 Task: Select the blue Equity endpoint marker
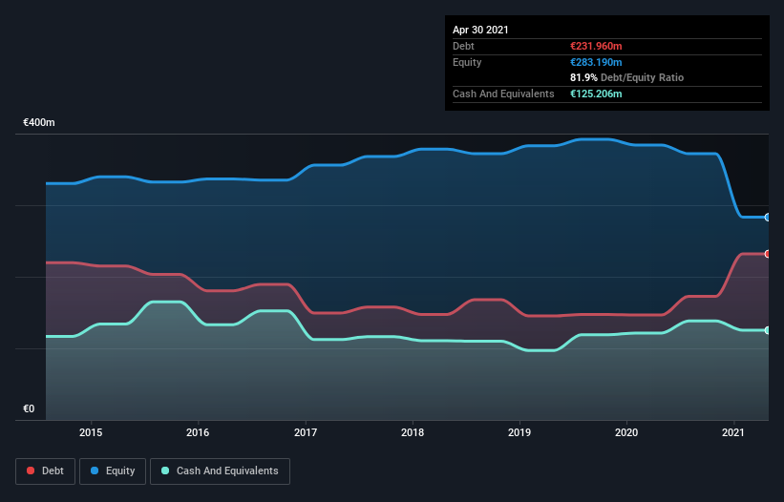(768, 218)
